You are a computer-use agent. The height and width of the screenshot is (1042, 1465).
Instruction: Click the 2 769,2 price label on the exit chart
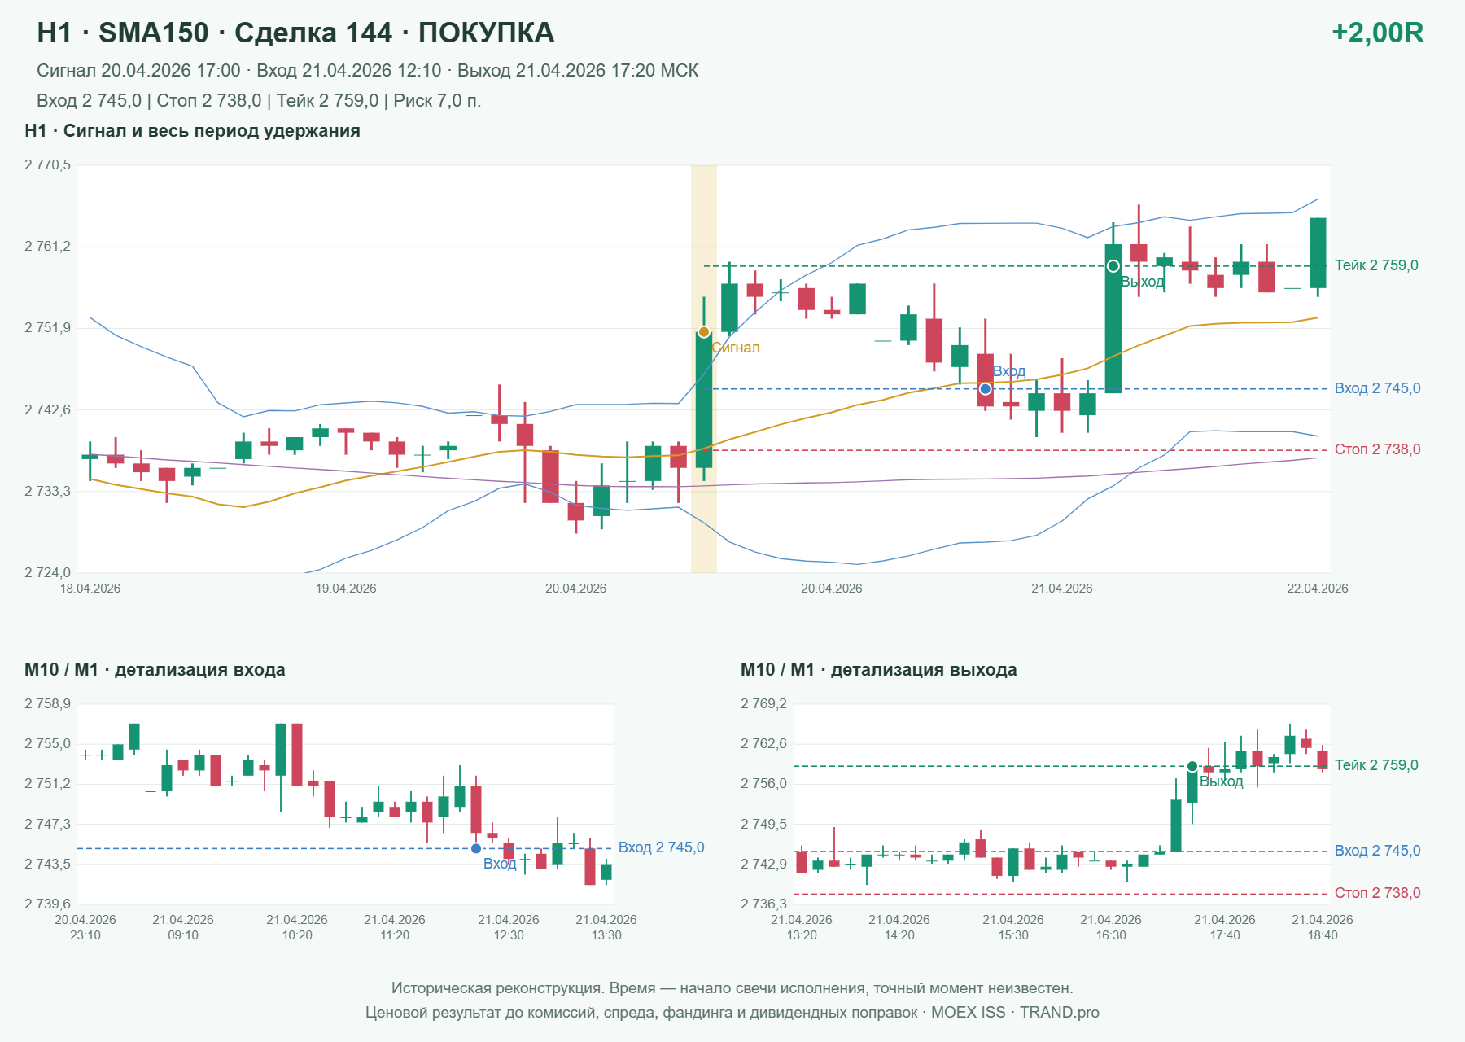coord(763,704)
